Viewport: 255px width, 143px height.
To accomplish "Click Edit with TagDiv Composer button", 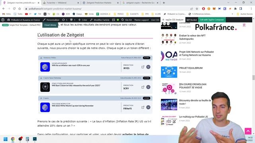I will [x=212, y=19].
